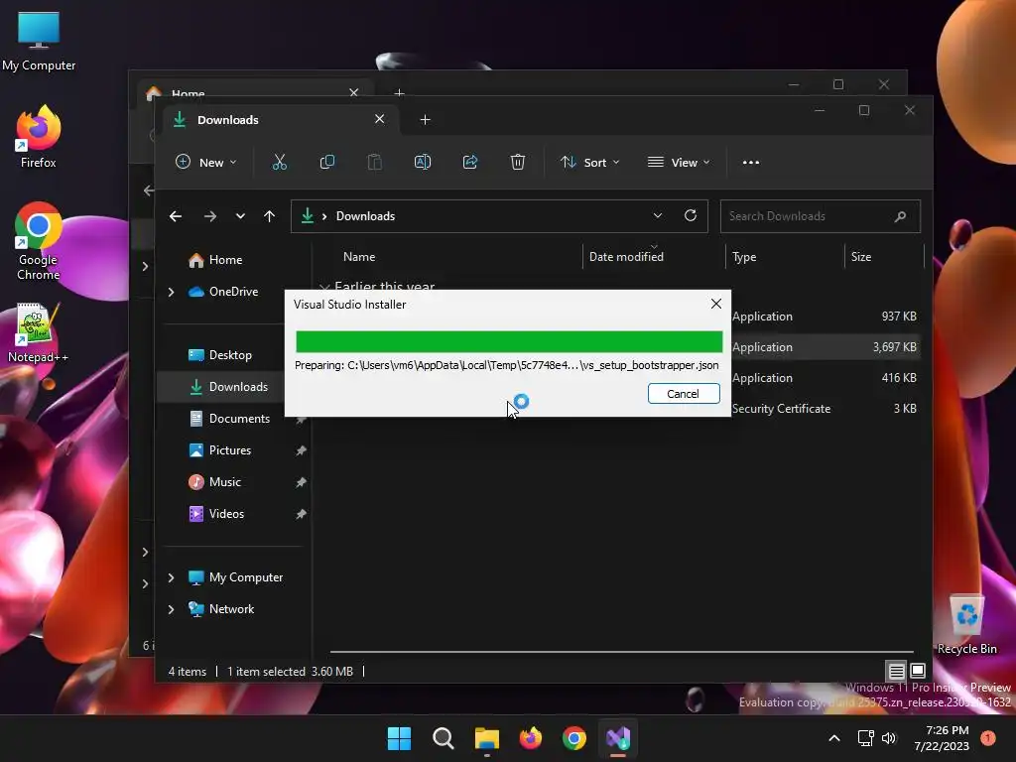The image size is (1016, 762).
Task: Expand Network tree node
Action: 171,609
